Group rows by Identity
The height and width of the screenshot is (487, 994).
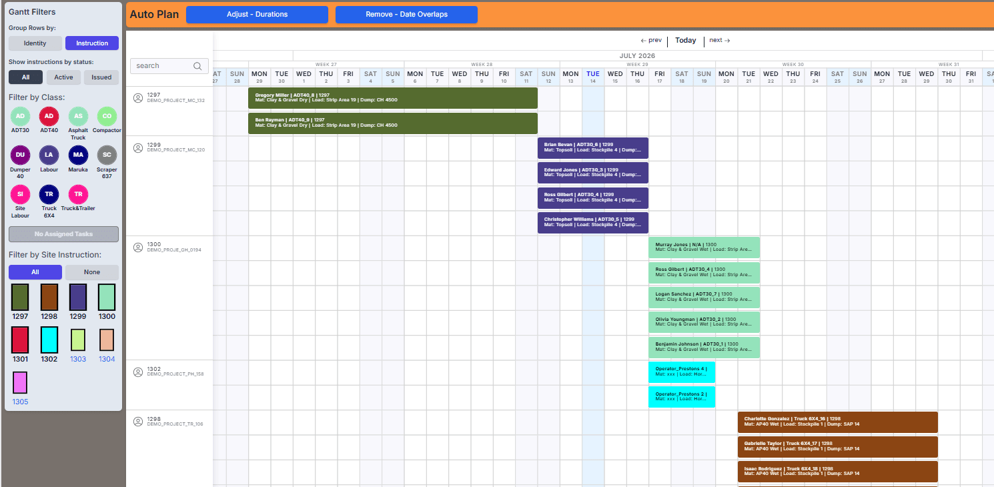coord(35,43)
